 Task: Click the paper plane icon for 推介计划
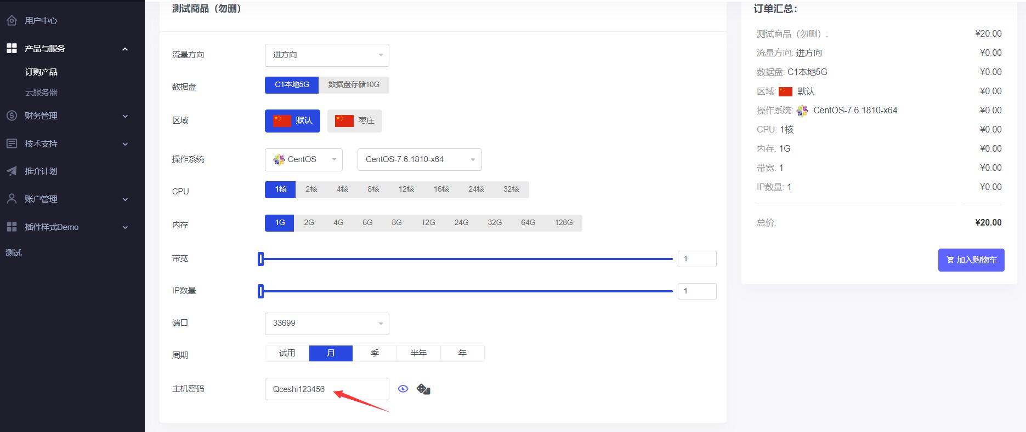(x=12, y=171)
